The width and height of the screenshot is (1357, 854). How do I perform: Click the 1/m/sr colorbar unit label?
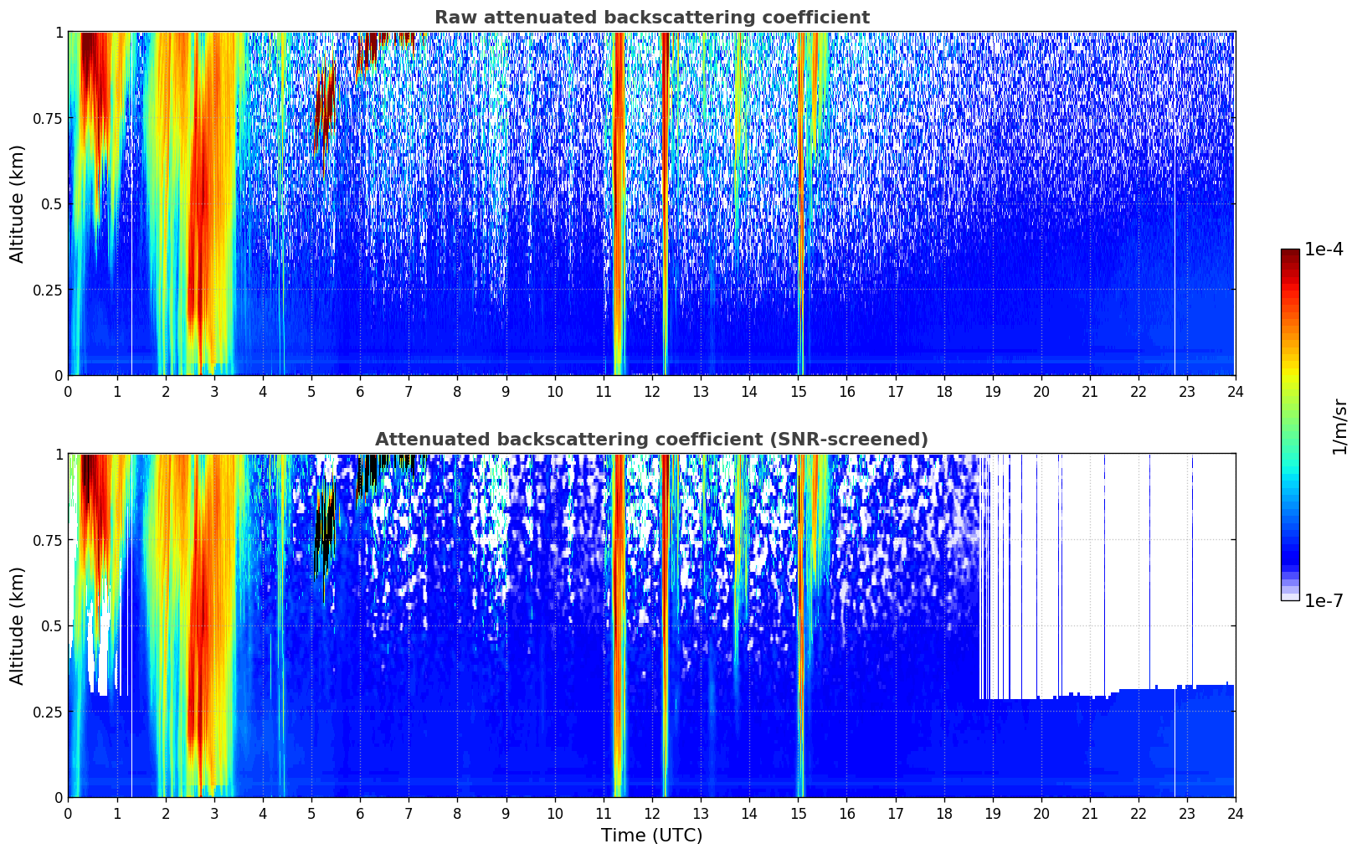point(1339,426)
